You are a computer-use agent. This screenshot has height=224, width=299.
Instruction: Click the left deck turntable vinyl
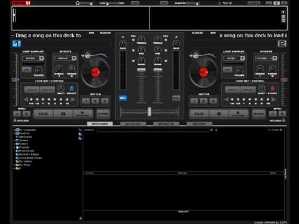point(95,72)
